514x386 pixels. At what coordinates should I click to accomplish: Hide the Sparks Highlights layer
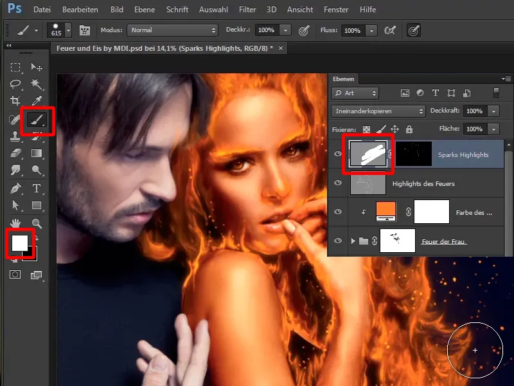tap(338, 154)
